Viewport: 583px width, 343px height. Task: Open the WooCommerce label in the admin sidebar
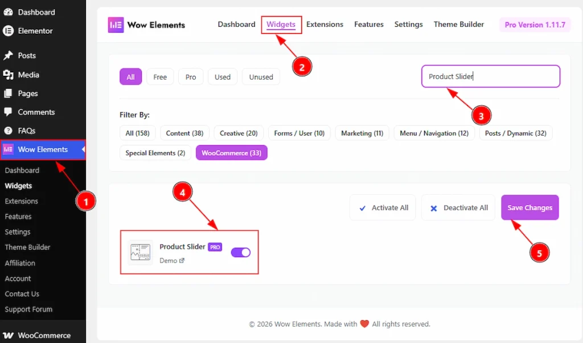tap(44, 335)
